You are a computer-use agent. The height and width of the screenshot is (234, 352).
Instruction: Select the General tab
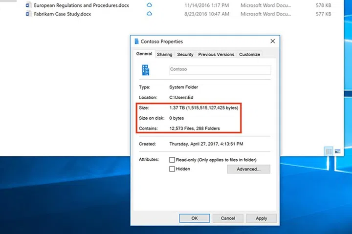(x=144, y=54)
